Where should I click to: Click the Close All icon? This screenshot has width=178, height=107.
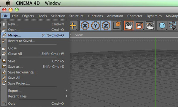click(4, 54)
